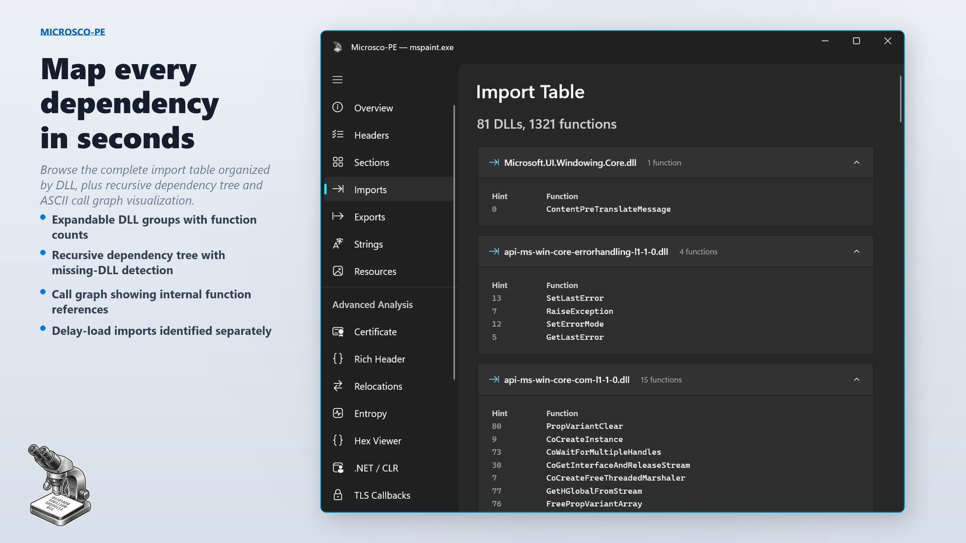
Task: Open the navigation hamburger menu
Action: pos(337,80)
